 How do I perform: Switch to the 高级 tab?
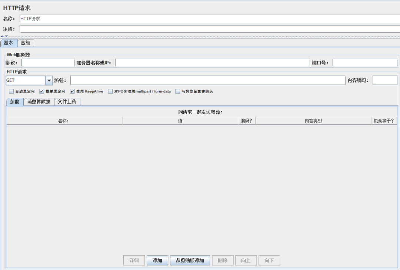pos(24,43)
